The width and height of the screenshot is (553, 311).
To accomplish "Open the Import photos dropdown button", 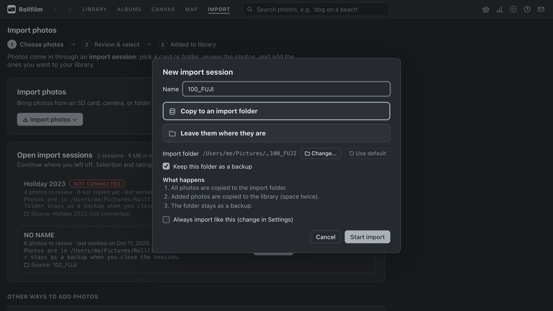I will (50, 119).
